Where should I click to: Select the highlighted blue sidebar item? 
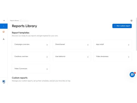click(x=4, y=26)
